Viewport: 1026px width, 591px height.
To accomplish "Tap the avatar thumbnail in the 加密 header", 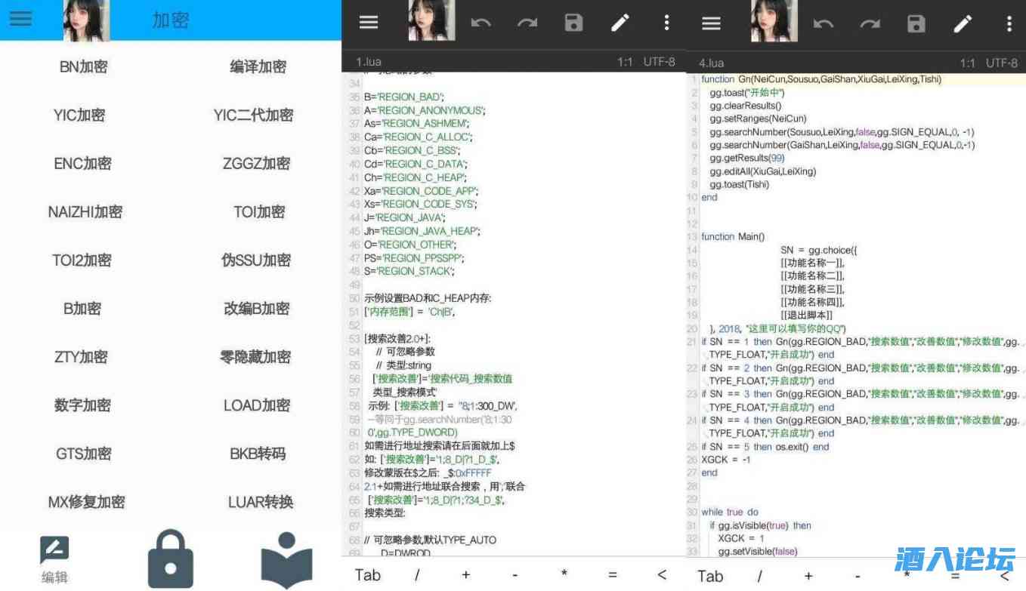I will (x=86, y=20).
